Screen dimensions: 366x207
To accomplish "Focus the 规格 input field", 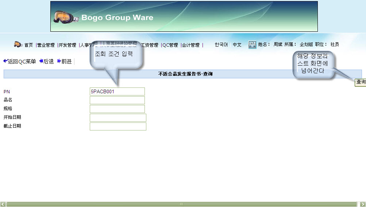I will pyautogui.click(x=117, y=109).
